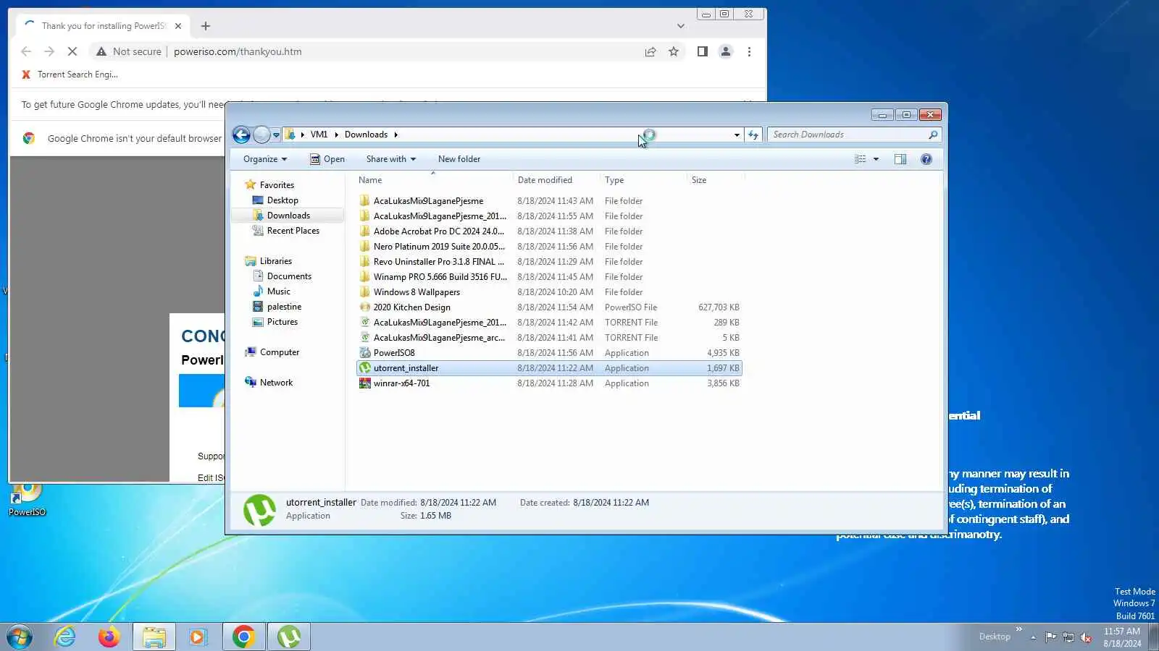Screen dimensions: 1159x651
Task: Open the recent pages dropdown arrow in Explorer
Action: [x=276, y=135]
